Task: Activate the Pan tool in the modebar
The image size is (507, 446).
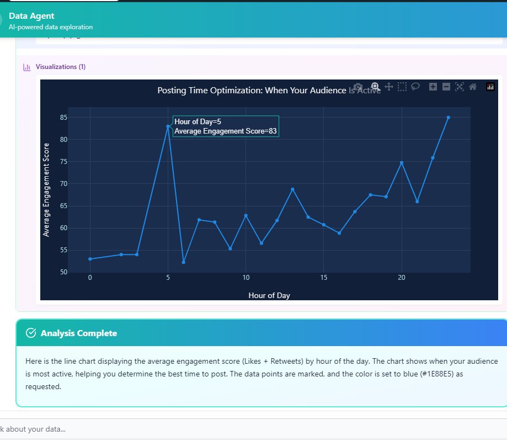Action: (389, 87)
